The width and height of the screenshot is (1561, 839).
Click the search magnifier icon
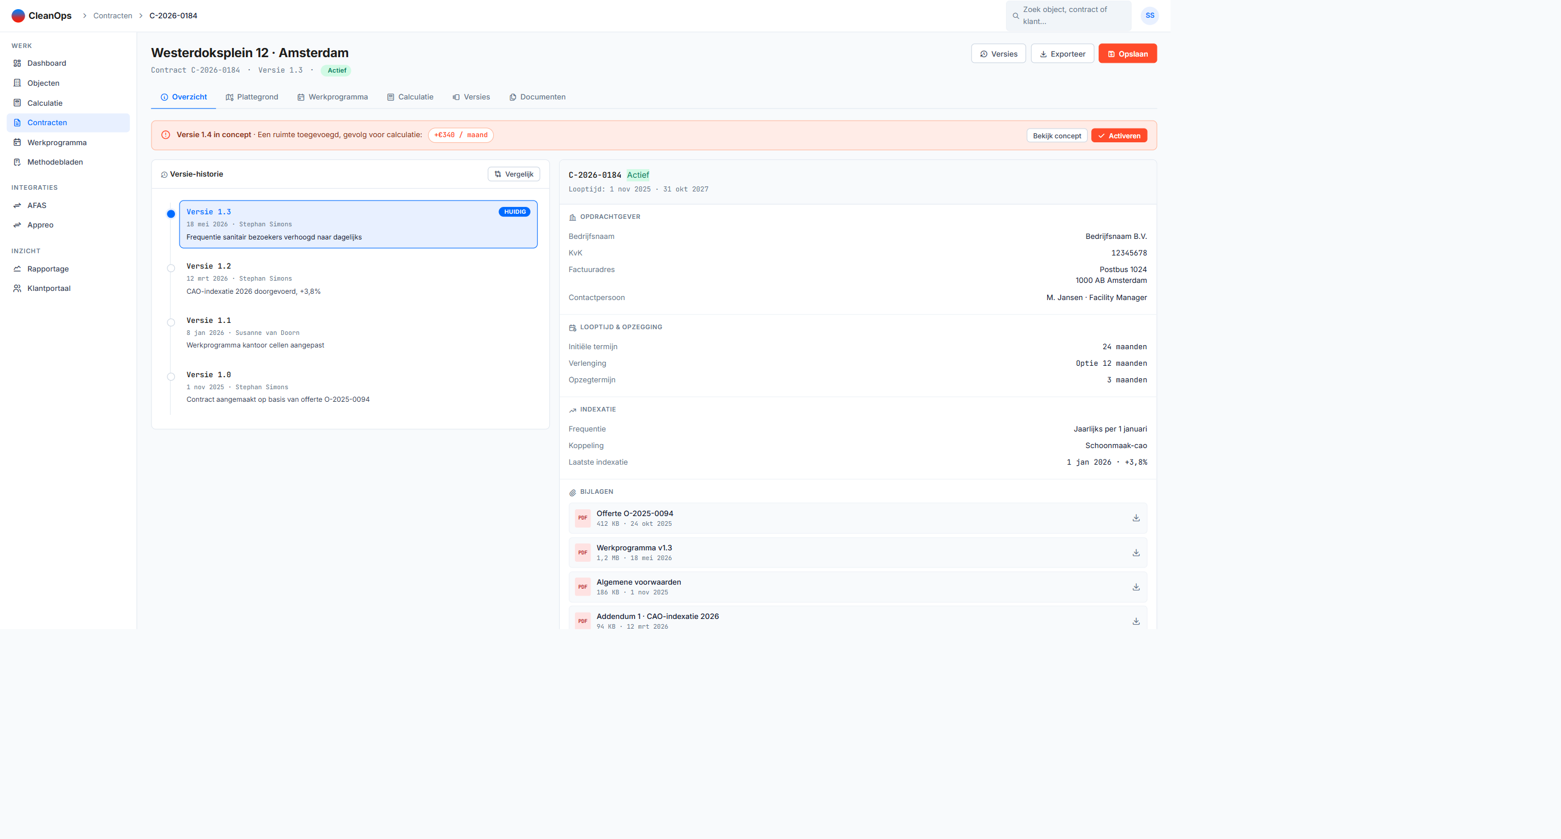point(1016,16)
